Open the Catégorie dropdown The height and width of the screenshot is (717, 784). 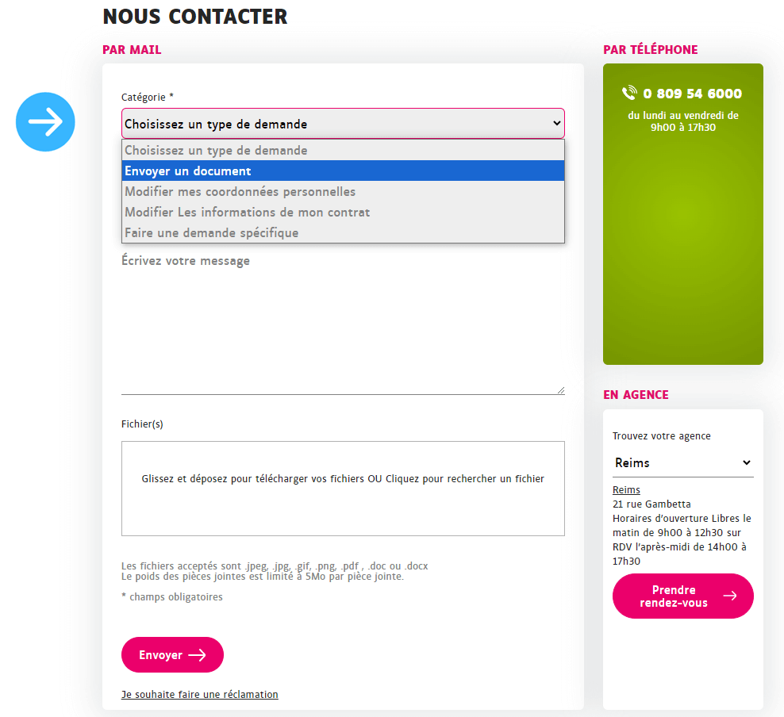click(342, 124)
